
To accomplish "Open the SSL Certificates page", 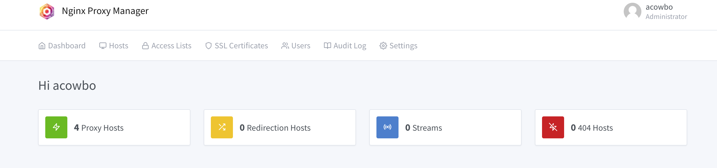I will (x=236, y=46).
